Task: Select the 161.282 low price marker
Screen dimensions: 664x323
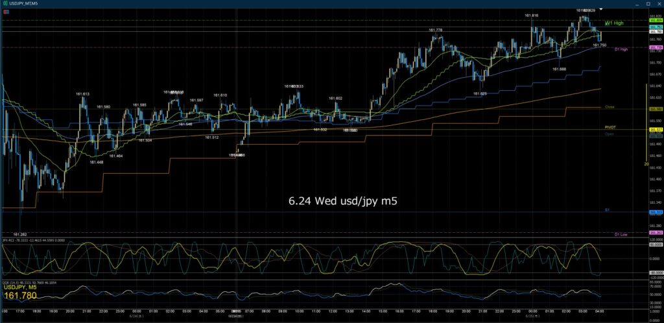Action: tap(20, 234)
